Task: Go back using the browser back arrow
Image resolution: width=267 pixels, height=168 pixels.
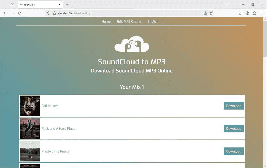Action: [x=5, y=13]
